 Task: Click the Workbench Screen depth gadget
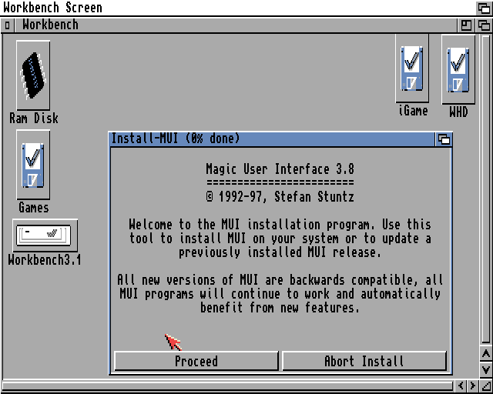pyautogui.click(x=484, y=8)
